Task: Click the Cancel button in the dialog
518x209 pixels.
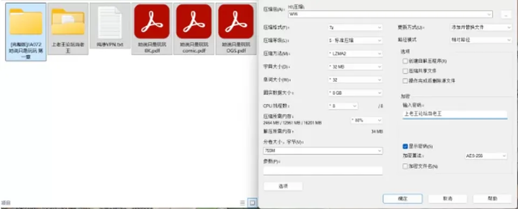Action: click(448, 199)
